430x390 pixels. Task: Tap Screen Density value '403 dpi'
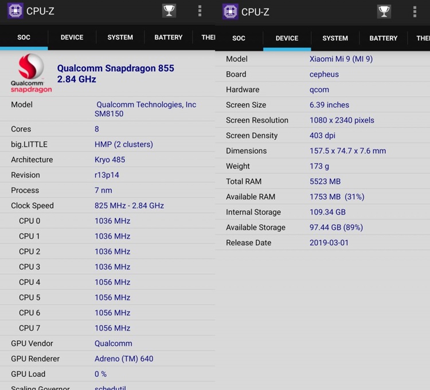click(x=322, y=136)
